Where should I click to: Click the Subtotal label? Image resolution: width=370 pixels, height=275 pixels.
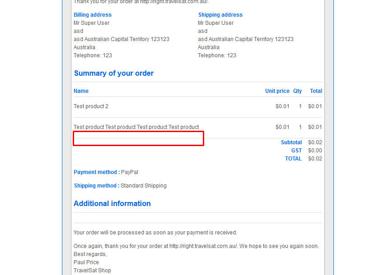coord(291,142)
